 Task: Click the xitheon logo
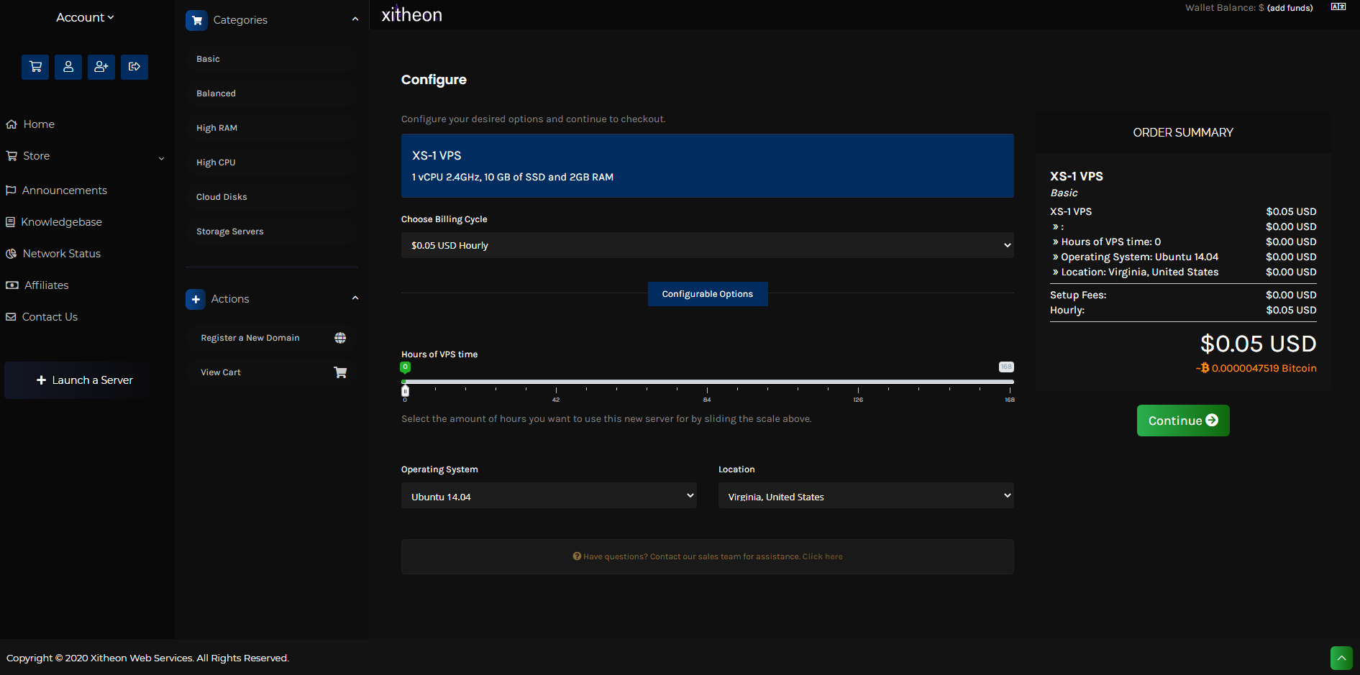pyautogui.click(x=411, y=14)
